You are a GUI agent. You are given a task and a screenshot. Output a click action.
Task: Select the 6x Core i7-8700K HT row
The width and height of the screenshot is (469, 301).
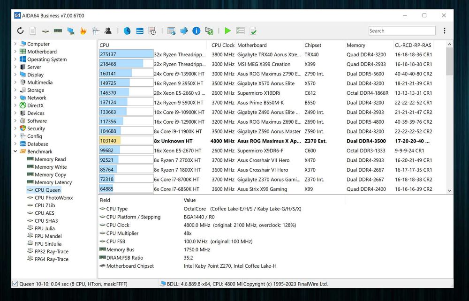(x=272, y=180)
